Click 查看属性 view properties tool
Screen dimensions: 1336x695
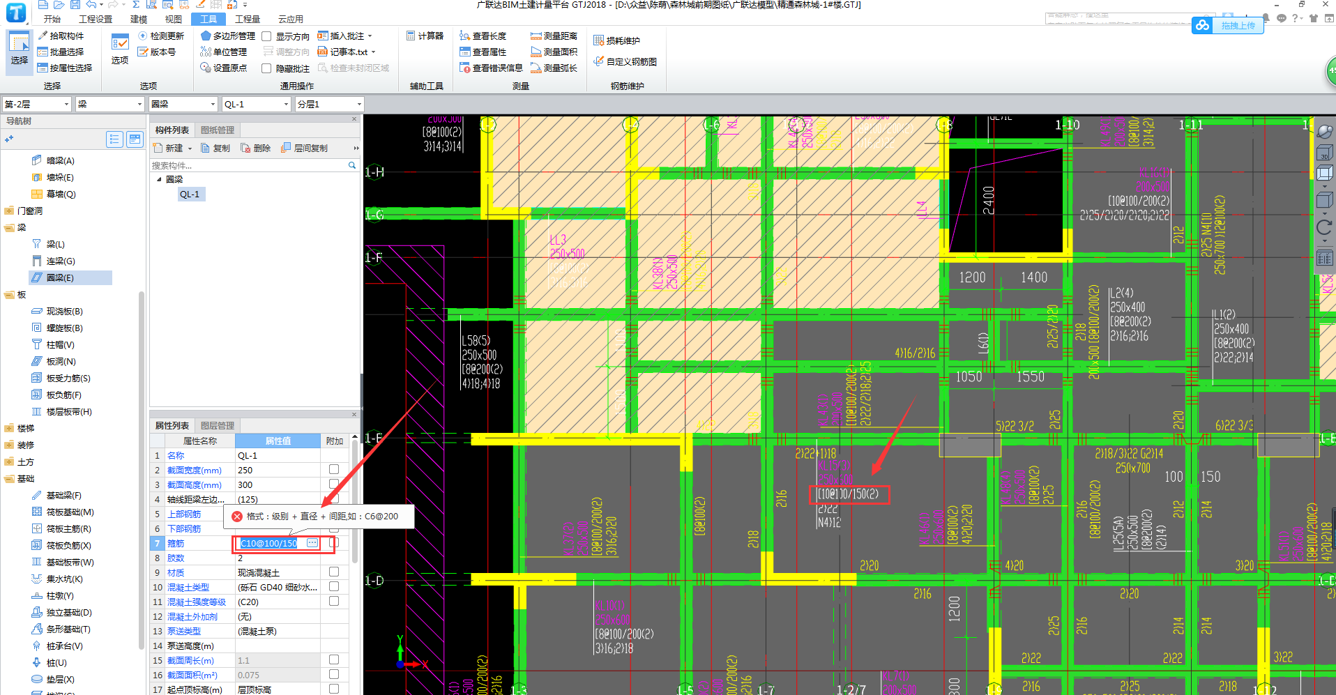point(483,52)
